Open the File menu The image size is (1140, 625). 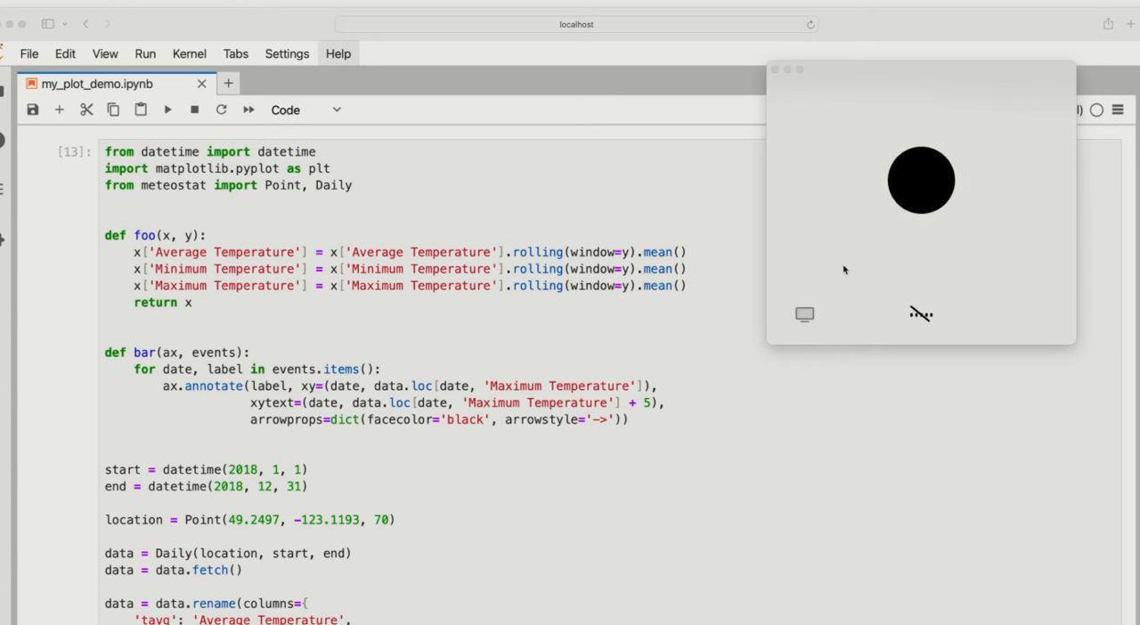pos(29,53)
